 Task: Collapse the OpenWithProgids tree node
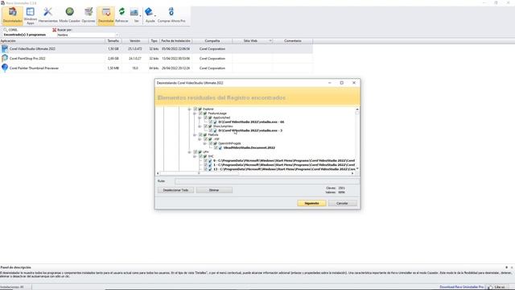coord(205,143)
